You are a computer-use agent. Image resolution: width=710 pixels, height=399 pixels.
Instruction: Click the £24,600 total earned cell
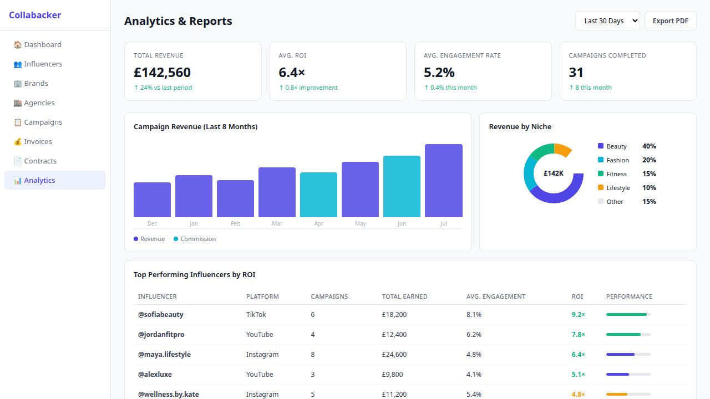pos(394,354)
